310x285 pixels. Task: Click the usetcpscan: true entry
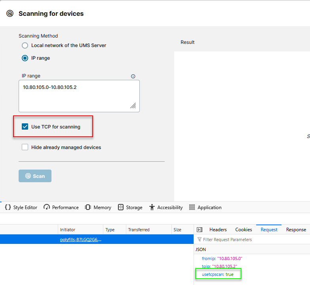217,274
